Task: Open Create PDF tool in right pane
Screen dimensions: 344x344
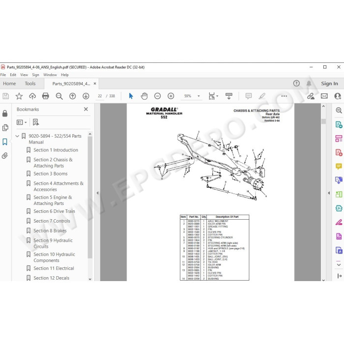Action: (x=339, y=152)
